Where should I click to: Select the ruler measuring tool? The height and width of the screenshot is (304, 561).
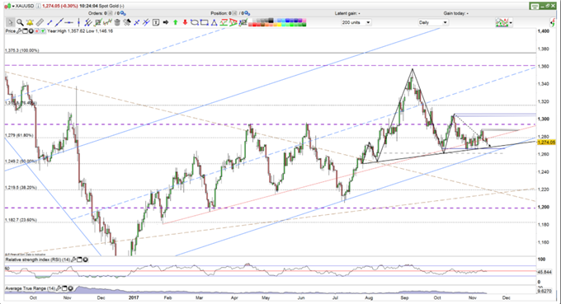(40, 22)
